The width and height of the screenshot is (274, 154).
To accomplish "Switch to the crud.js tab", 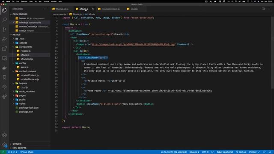I will click(x=134, y=9).
